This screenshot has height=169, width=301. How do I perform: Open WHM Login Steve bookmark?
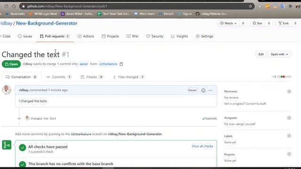point(43,14)
